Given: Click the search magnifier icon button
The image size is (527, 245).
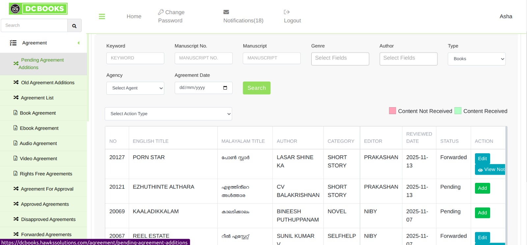Looking at the screenshot, I should coord(74,26).
